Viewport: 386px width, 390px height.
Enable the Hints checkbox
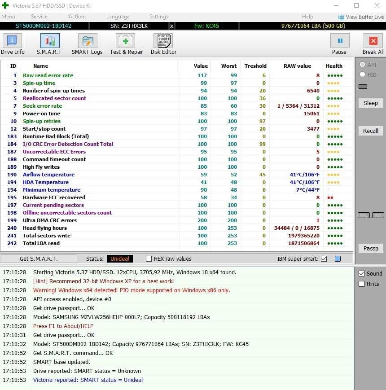(361, 284)
